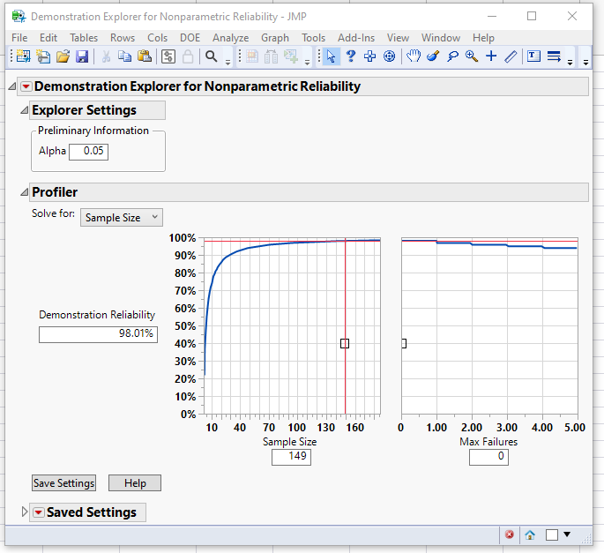Click the Save Settings button

click(63, 483)
